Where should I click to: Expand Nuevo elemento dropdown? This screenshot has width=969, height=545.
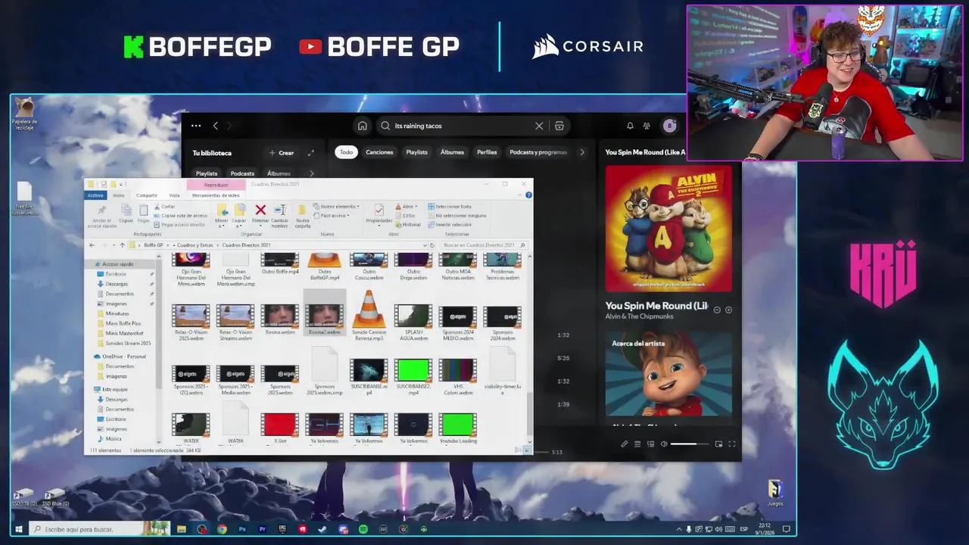coord(337,207)
